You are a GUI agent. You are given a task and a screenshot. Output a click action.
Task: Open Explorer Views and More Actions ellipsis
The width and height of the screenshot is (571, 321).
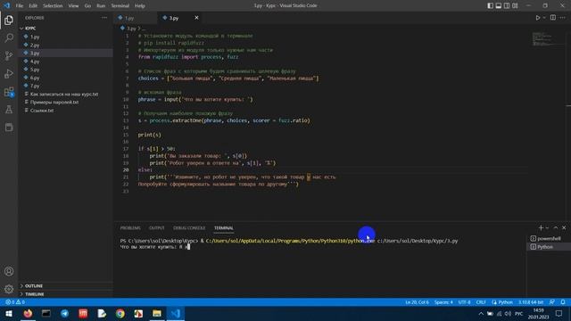tap(104, 18)
